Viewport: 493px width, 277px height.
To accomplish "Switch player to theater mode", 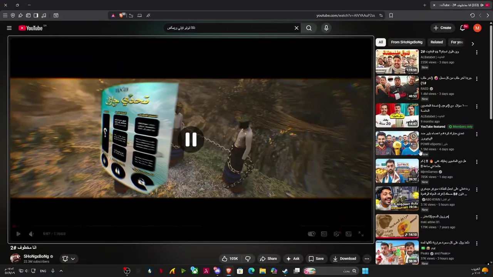I will [x=349, y=234].
